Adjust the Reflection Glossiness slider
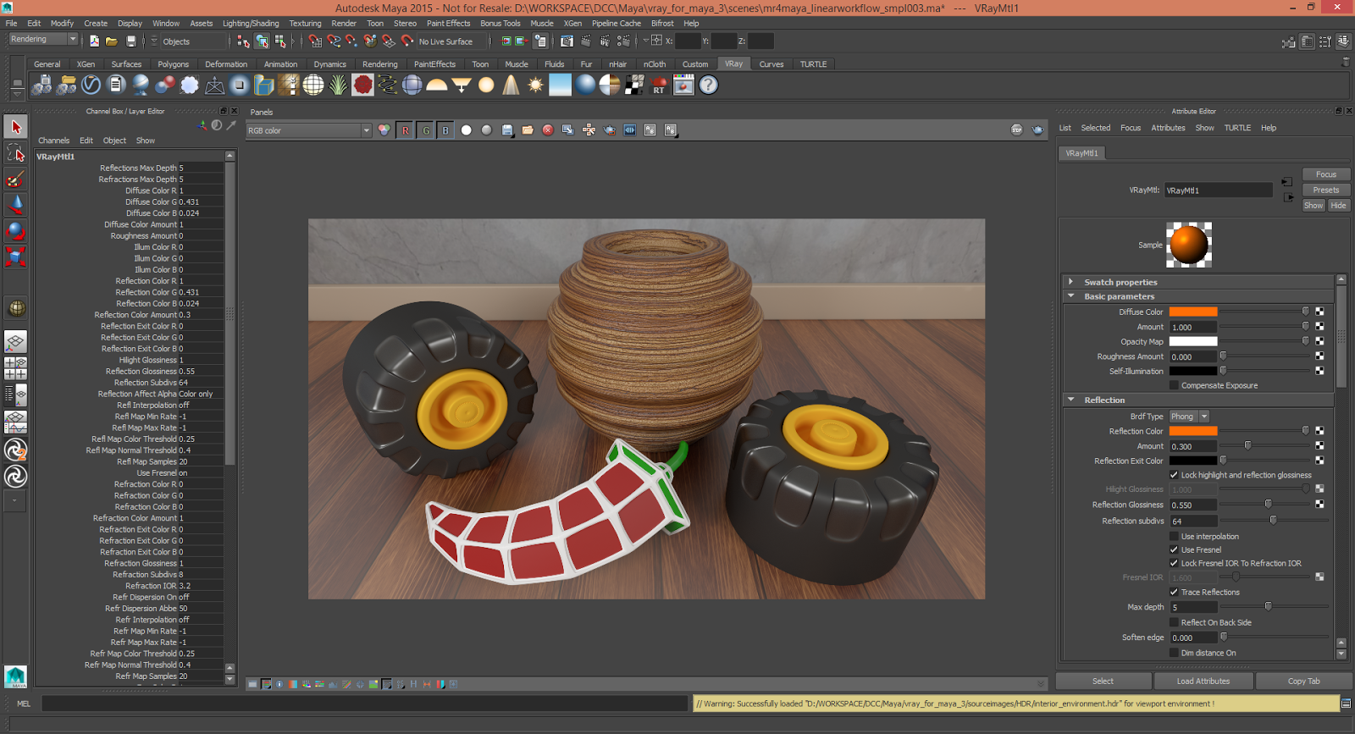This screenshot has height=734, width=1355. point(1268,505)
